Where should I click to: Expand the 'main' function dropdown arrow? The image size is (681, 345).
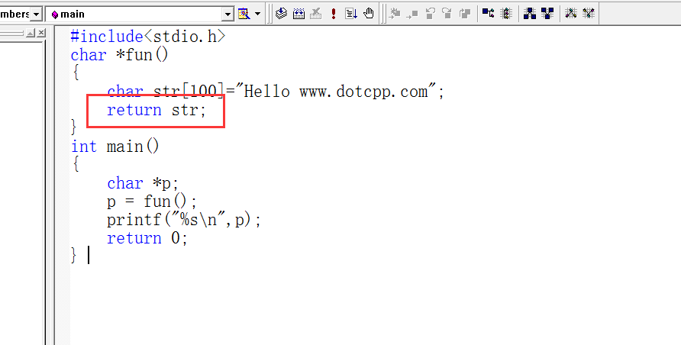pos(228,14)
